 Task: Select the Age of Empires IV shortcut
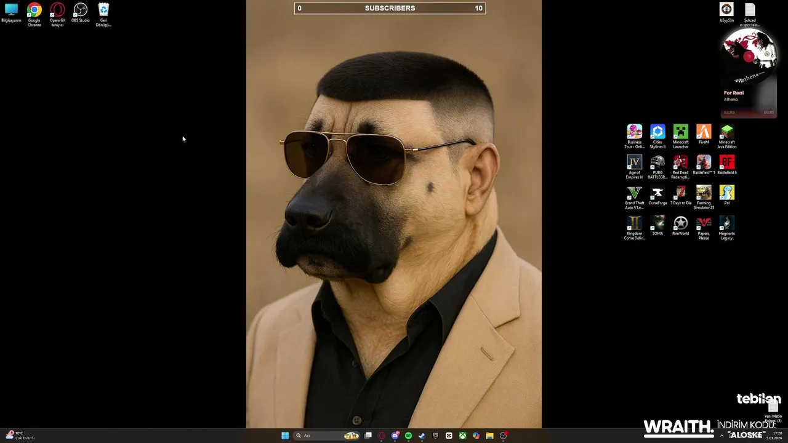(635, 167)
